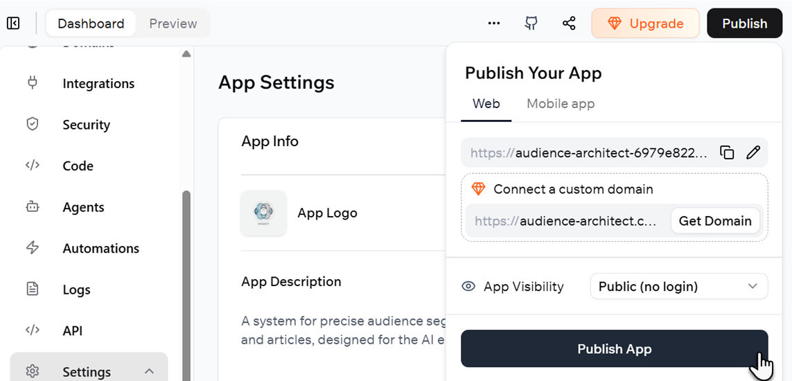Click the App Logo thumbnail
Screen dimensions: 792x381
(x=263, y=213)
